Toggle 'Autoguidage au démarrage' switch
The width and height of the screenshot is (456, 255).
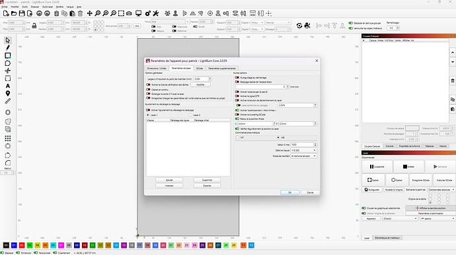pyautogui.click(x=237, y=78)
